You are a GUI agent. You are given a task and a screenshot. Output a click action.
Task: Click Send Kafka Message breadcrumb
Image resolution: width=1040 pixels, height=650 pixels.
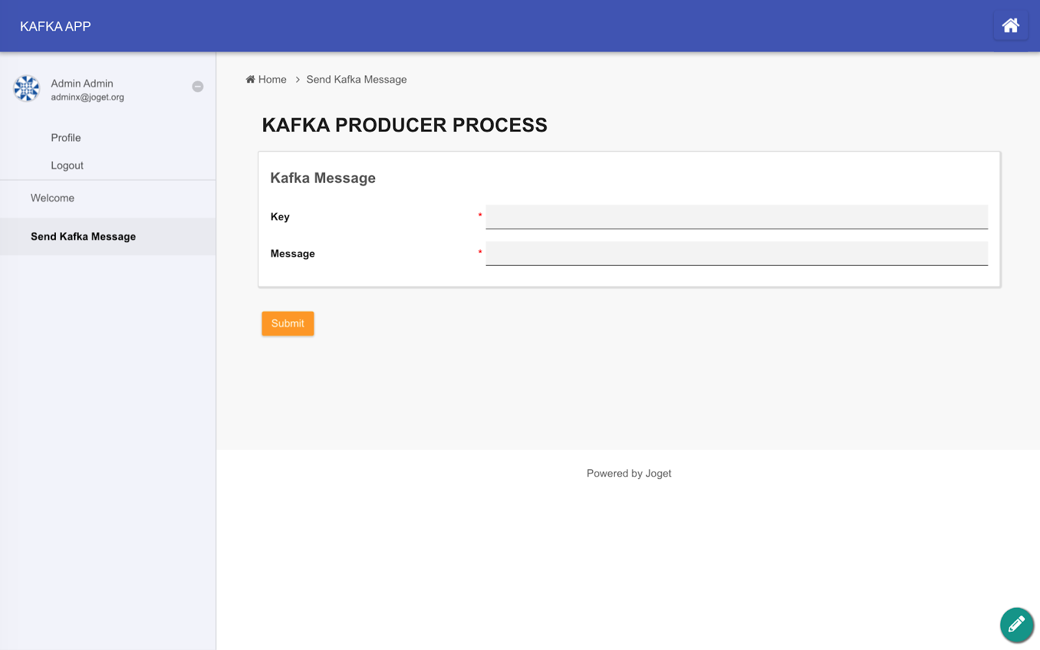356,79
